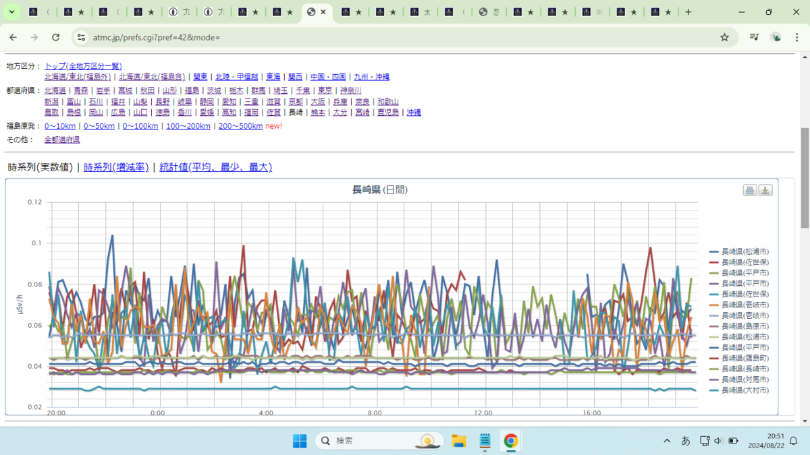Open the Windows Start menu
The image size is (810, 455).
[300, 441]
